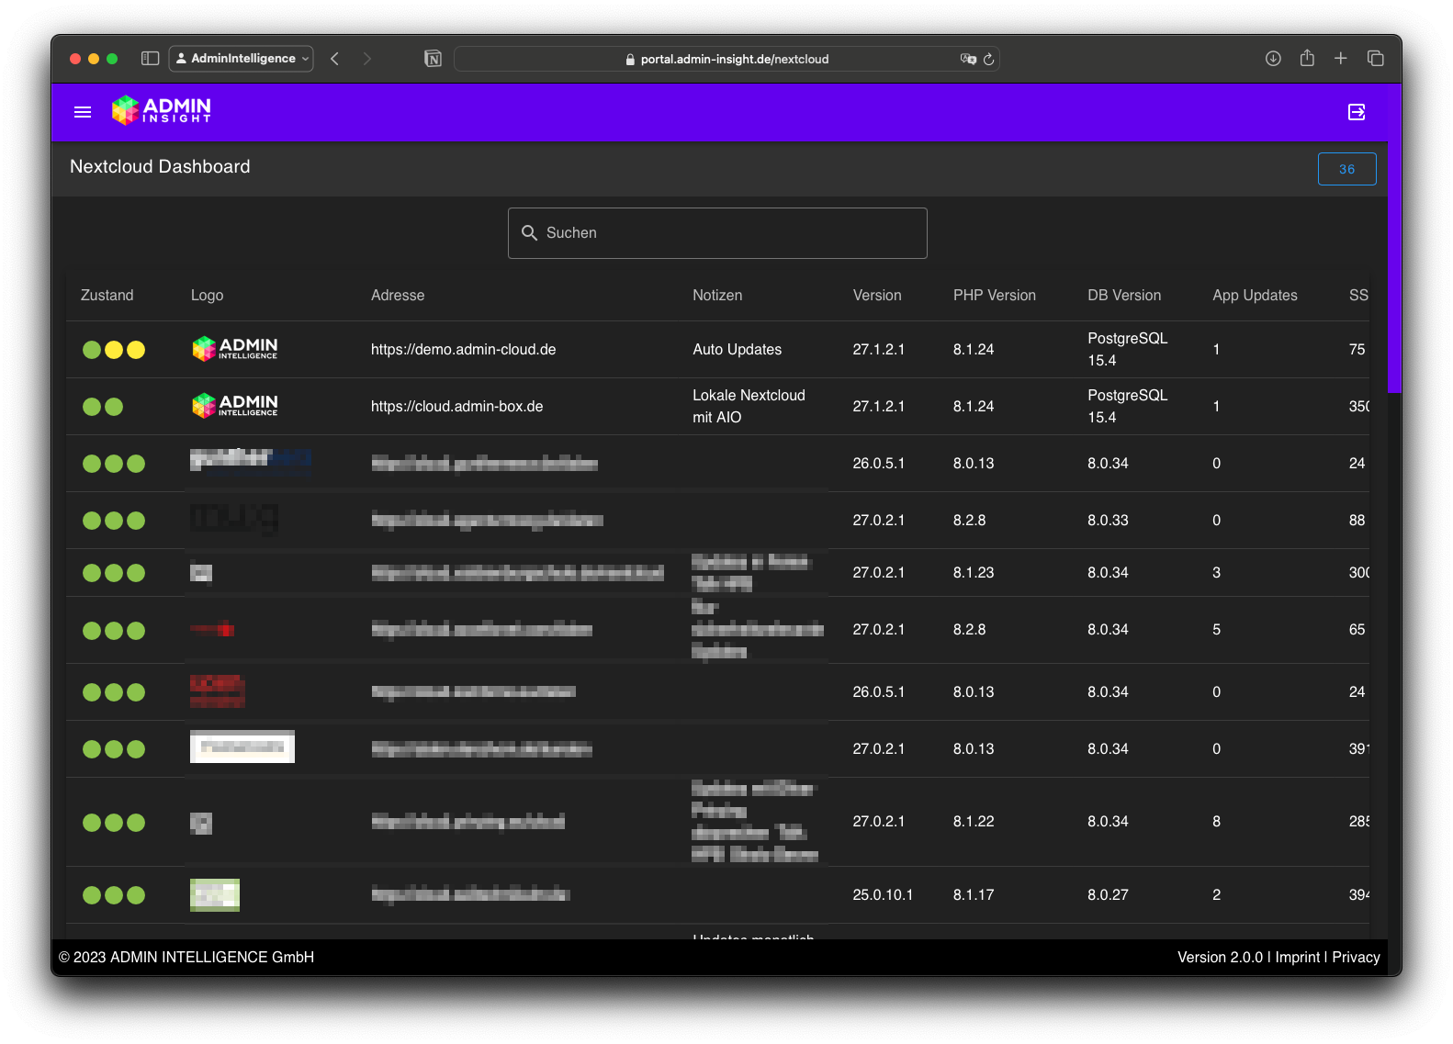Focus the Suchen search field
This screenshot has width=1453, height=1044.
[717, 233]
